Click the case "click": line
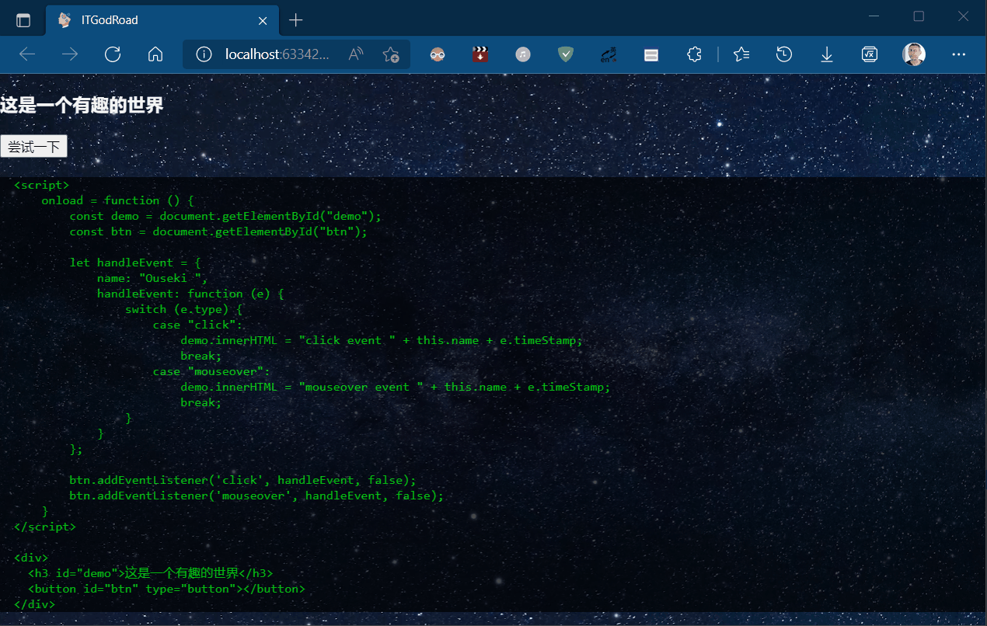Screen dimensions: 987x626 pyautogui.click(x=198, y=325)
